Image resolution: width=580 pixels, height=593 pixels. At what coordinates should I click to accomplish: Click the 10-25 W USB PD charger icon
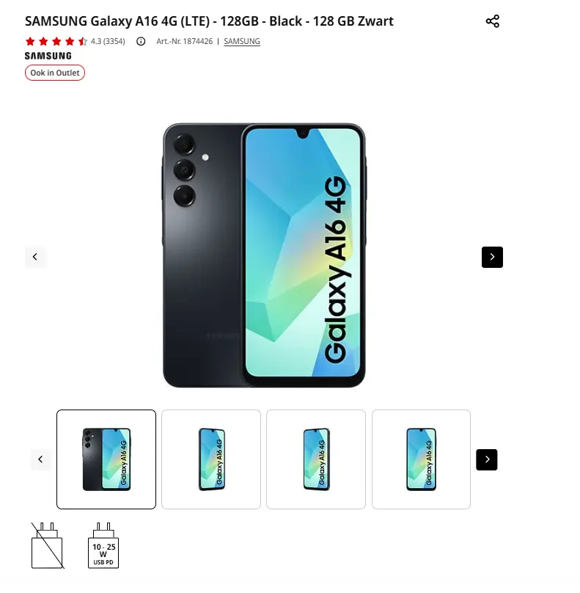(x=103, y=545)
